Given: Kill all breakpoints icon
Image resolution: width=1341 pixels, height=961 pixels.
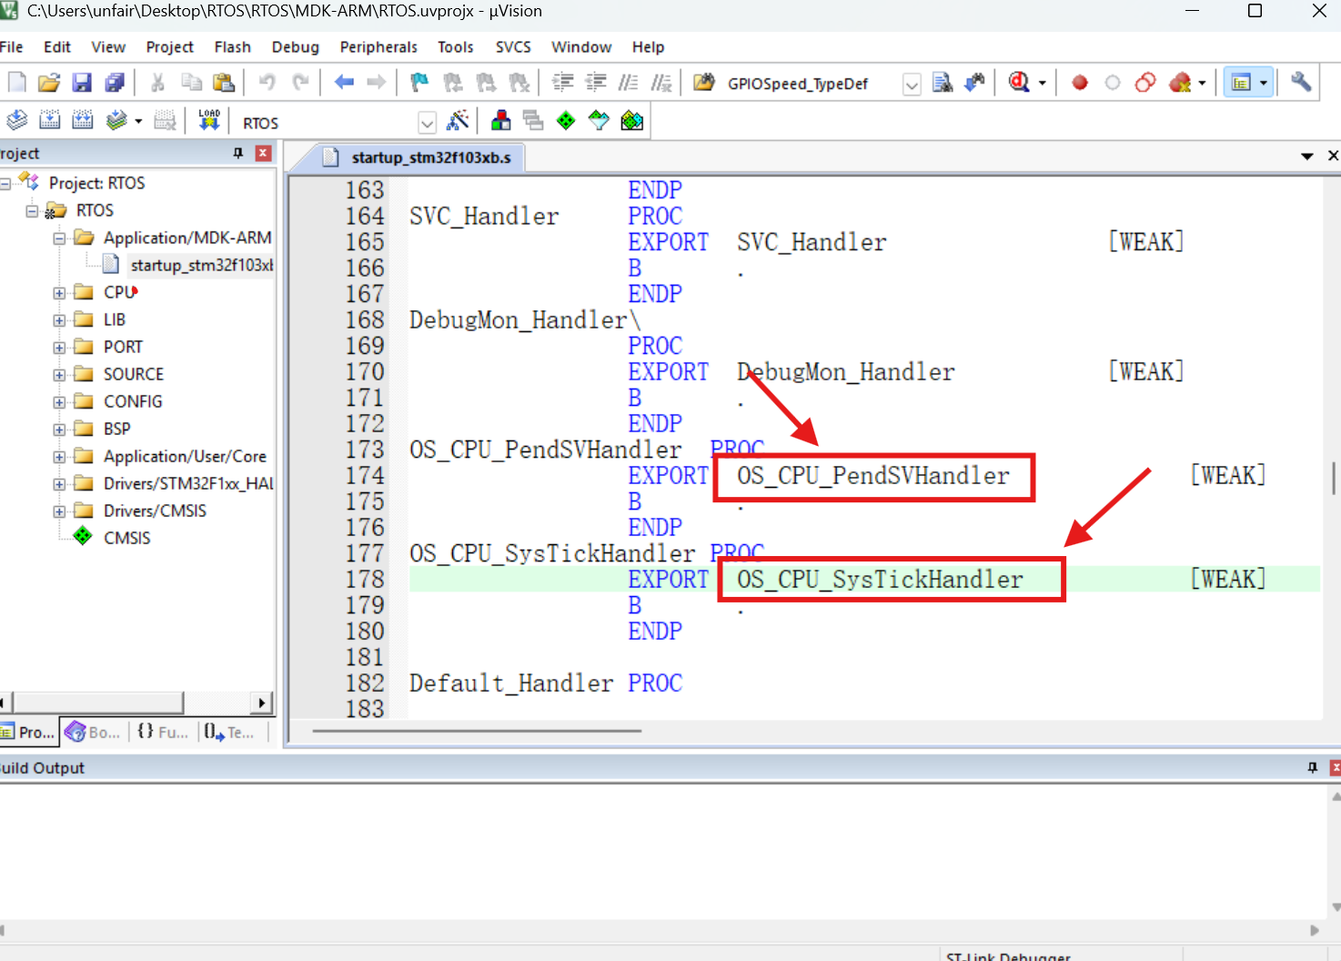Looking at the screenshot, I should [1180, 83].
